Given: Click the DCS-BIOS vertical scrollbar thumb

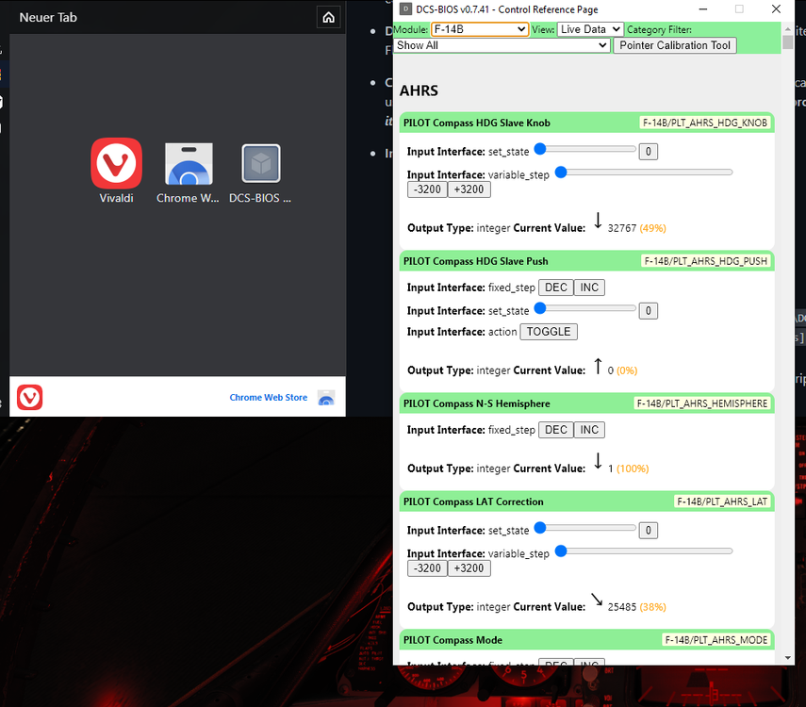Looking at the screenshot, I should pyautogui.click(x=787, y=42).
